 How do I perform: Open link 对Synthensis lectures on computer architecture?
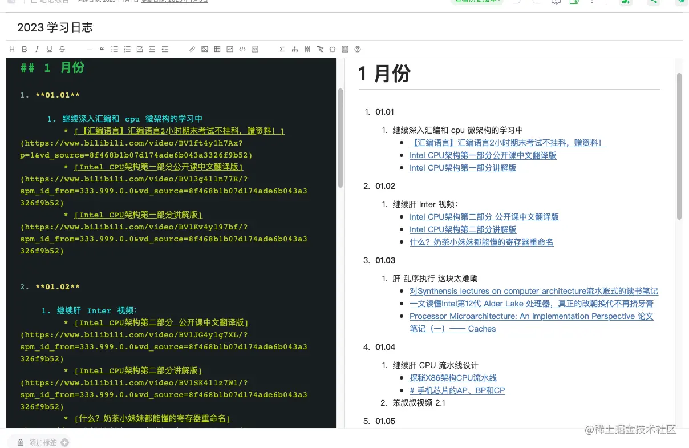(534, 291)
